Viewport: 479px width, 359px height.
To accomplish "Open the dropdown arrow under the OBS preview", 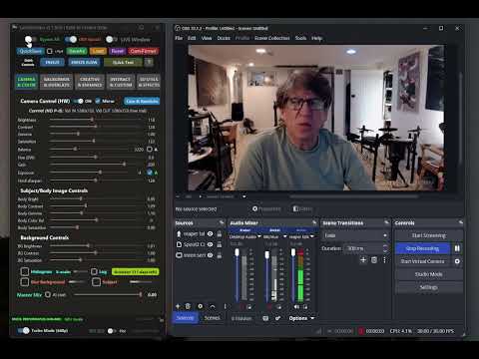I will point(244,196).
